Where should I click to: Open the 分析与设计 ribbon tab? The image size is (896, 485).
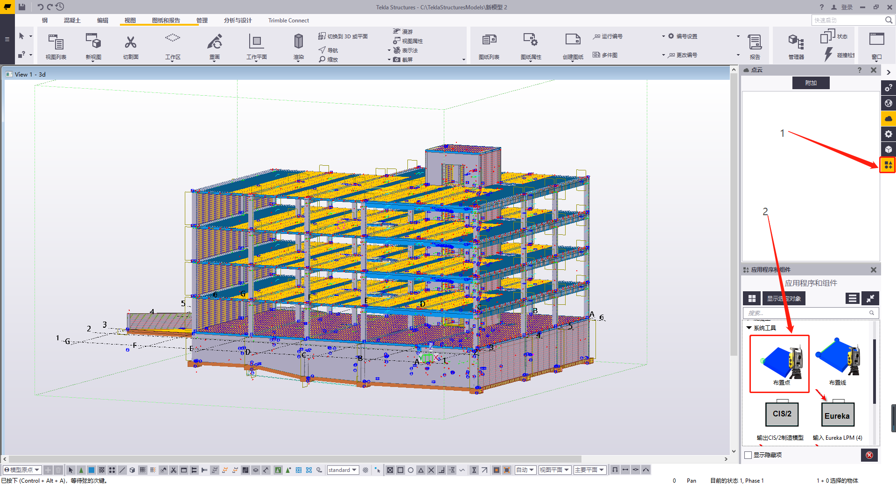click(x=238, y=21)
